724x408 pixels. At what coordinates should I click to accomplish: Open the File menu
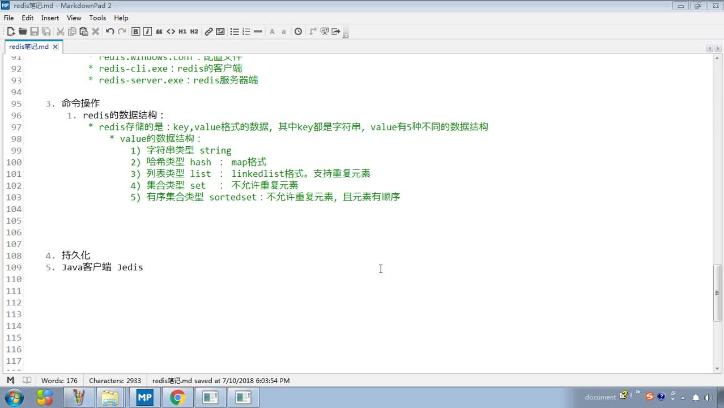[x=8, y=18]
